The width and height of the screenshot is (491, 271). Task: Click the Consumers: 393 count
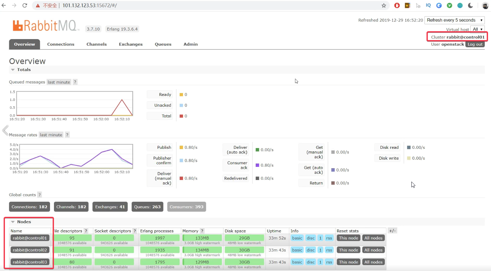pos(186,207)
